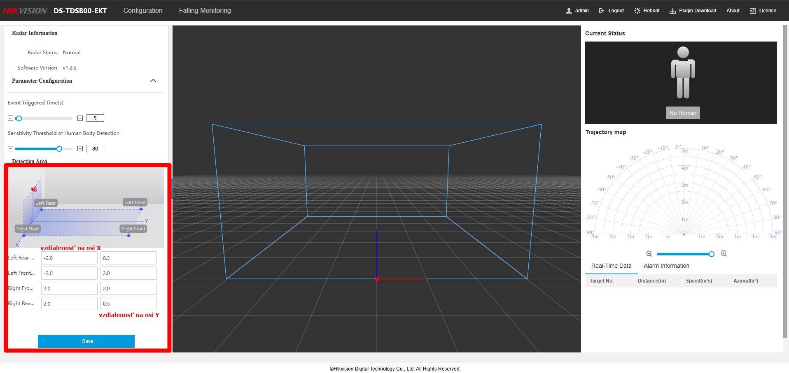
Task: Click the sensitivity threshold slider handle
Action: click(x=59, y=149)
